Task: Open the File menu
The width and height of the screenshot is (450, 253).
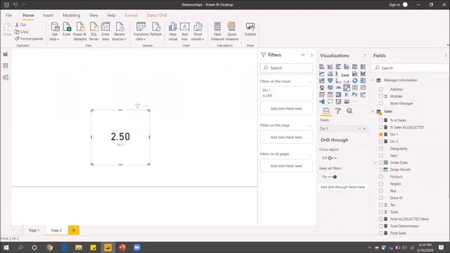Action: (x=8, y=15)
